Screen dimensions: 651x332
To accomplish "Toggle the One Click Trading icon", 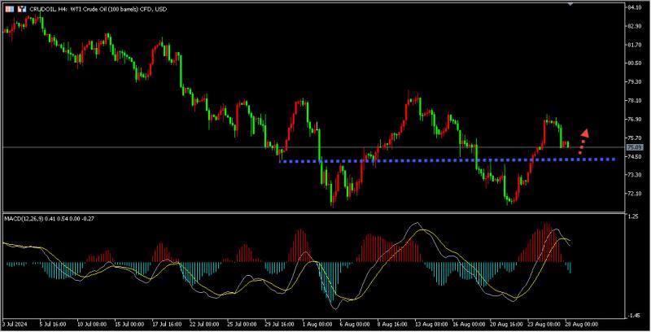I will point(22,9).
